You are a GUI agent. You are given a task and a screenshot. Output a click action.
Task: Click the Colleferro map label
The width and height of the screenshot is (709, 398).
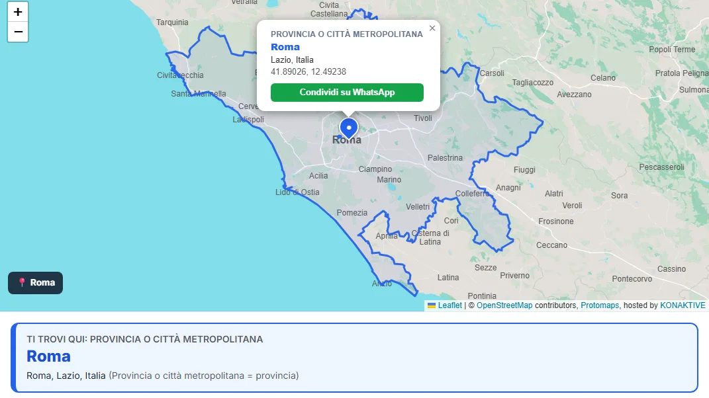coord(472,193)
